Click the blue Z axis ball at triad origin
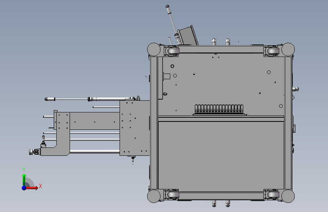The height and width of the screenshot is (212, 328). coord(24,188)
